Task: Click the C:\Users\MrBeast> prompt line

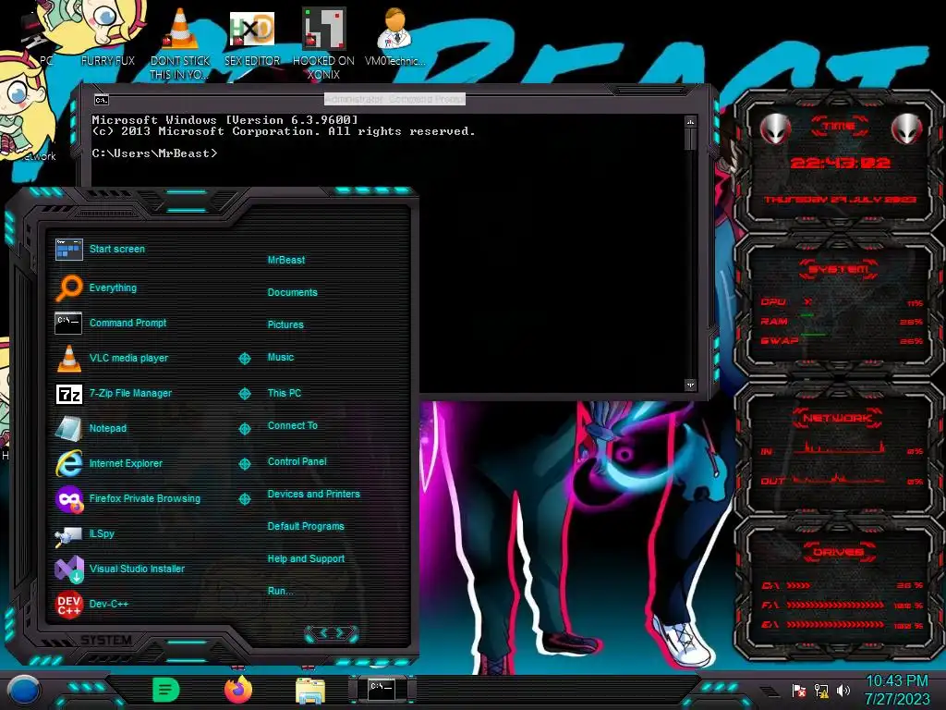Action: point(154,153)
